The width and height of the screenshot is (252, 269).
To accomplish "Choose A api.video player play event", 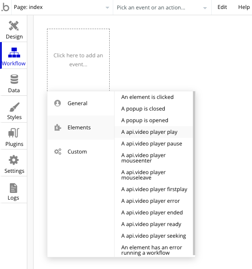I will [x=154, y=132].
